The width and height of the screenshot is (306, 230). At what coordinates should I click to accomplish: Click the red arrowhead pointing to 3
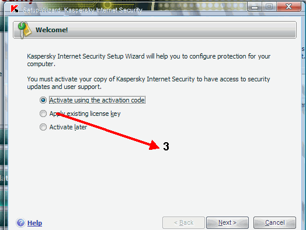pyautogui.click(x=154, y=145)
